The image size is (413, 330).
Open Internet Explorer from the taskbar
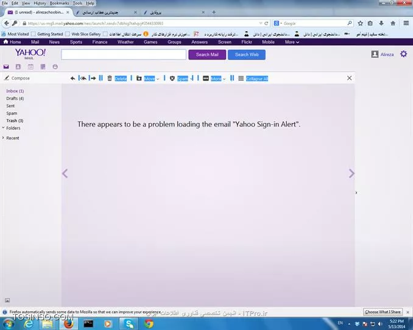point(28,324)
